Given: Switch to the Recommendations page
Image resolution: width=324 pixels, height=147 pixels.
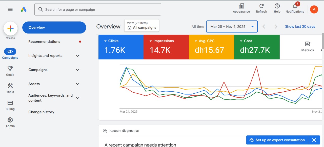Looking at the screenshot, I should [44, 42].
